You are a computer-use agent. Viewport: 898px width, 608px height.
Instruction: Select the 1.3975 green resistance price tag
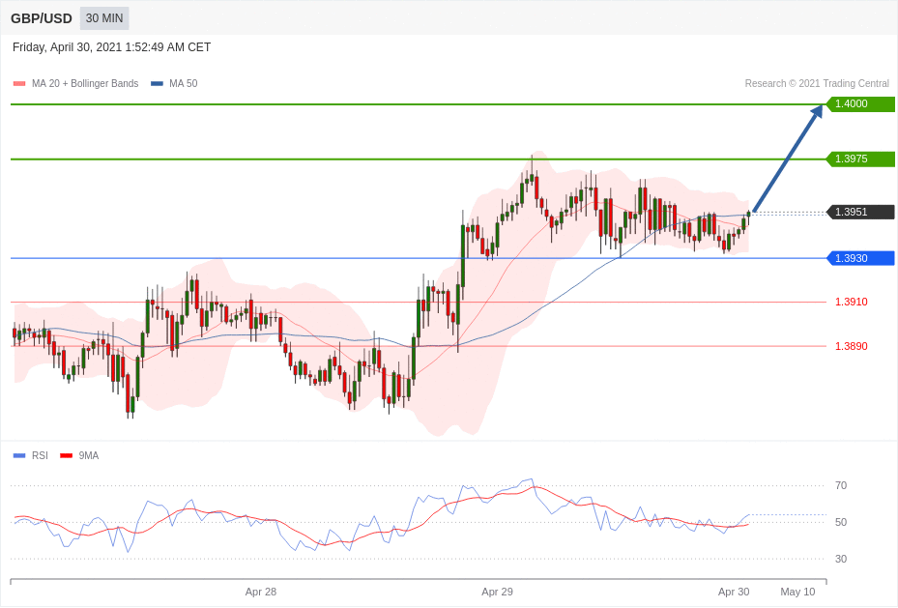pyautogui.click(x=860, y=159)
